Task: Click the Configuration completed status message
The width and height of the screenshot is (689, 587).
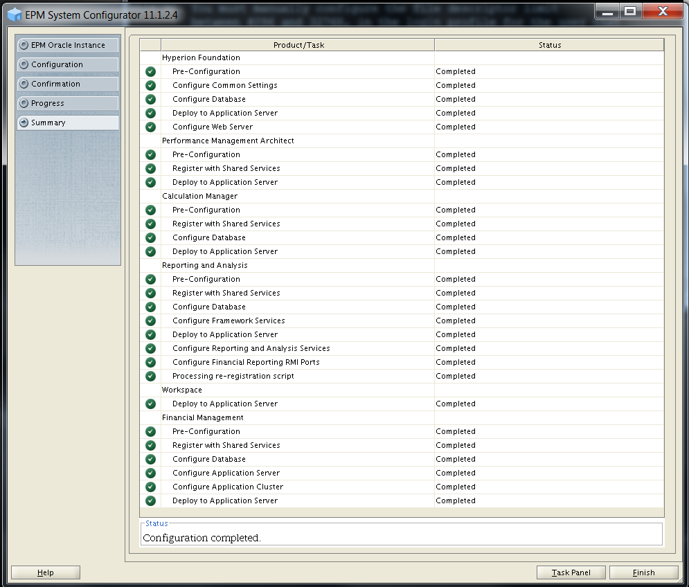Action: pyautogui.click(x=202, y=538)
